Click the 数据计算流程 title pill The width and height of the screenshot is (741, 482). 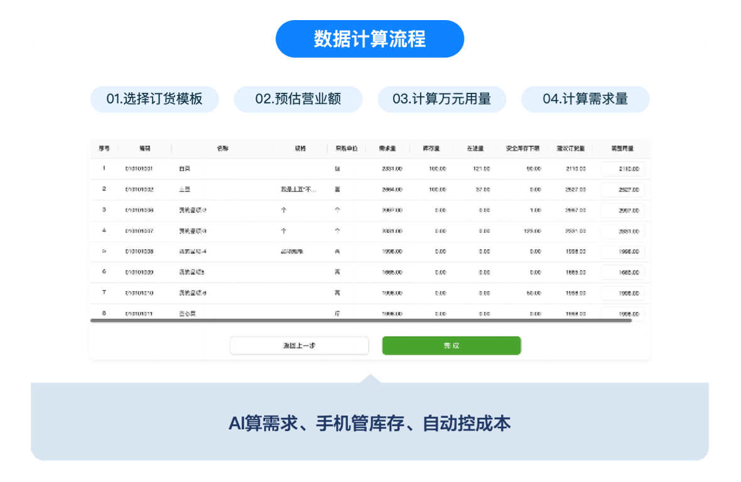[x=370, y=39]
